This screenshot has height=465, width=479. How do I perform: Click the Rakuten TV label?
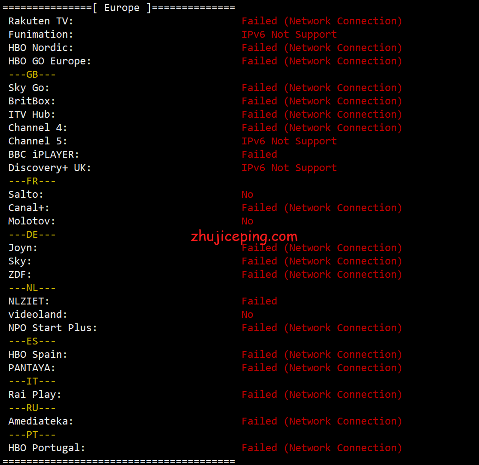[x=40, y=21]
